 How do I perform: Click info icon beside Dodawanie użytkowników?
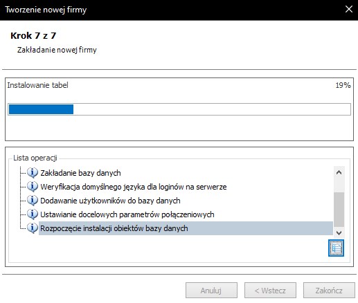coord(33,201)
